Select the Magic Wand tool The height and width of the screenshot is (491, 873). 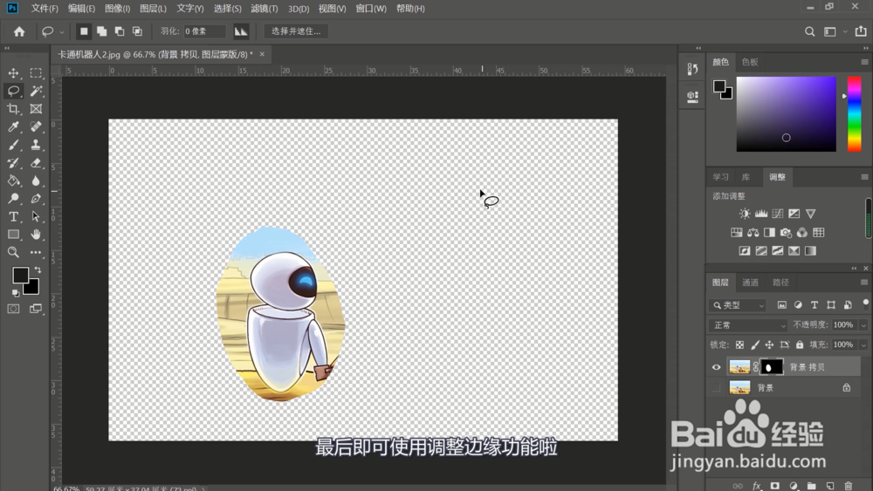pyautogui.click(x=36, y=91)
